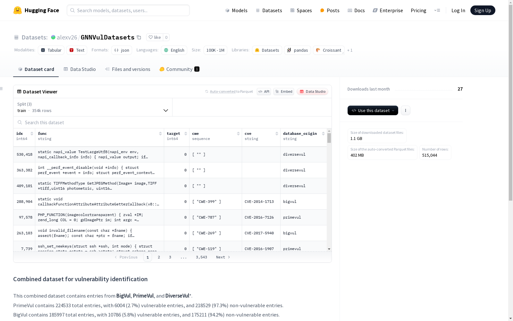Screen dimensions: 513x321
Task: Click the Croissant library tag
Action: coord(329,50)
